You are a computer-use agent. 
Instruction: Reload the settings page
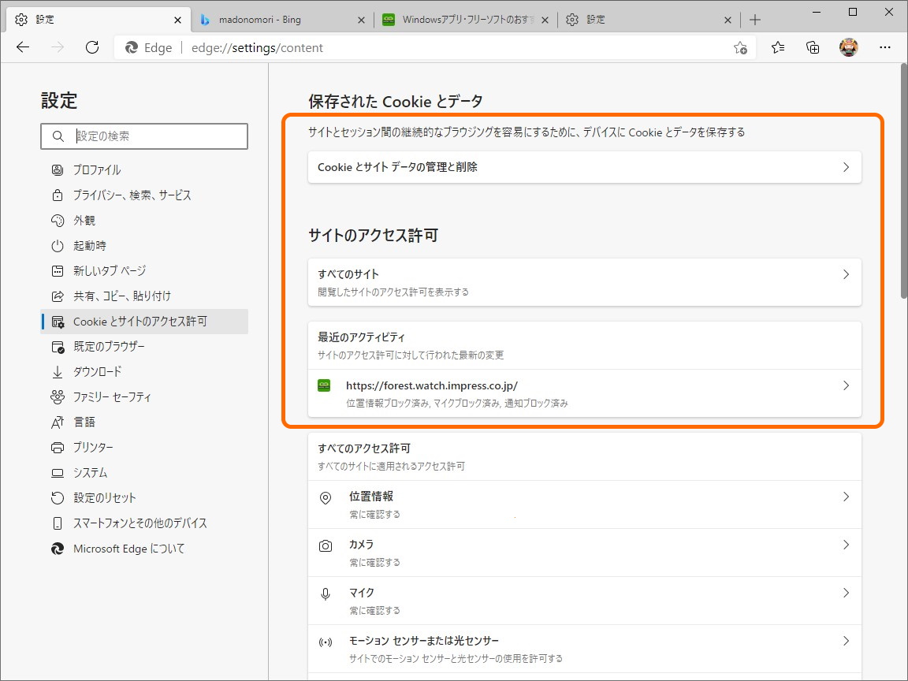click(x=92, y=47)
